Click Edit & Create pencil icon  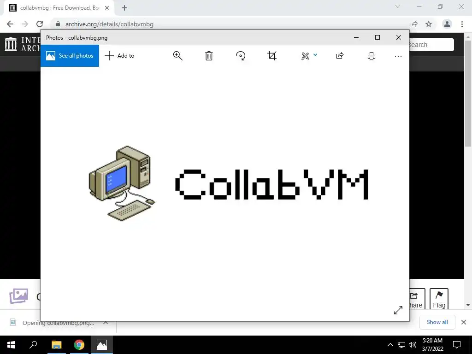tap(305, 56)
